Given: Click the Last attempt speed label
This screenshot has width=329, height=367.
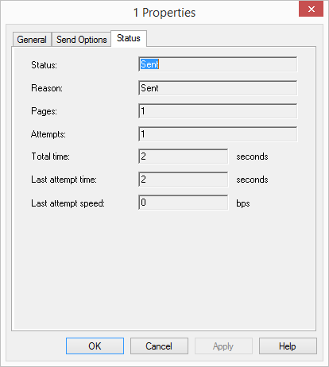Looking at the screenshot, I should tap(68, 203).
